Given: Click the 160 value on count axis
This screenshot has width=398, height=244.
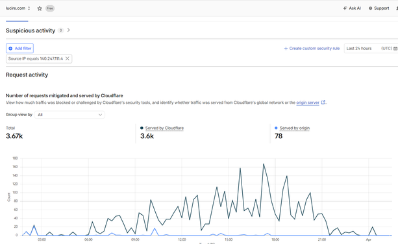Looking at the screenshot, I should point(15,167).
